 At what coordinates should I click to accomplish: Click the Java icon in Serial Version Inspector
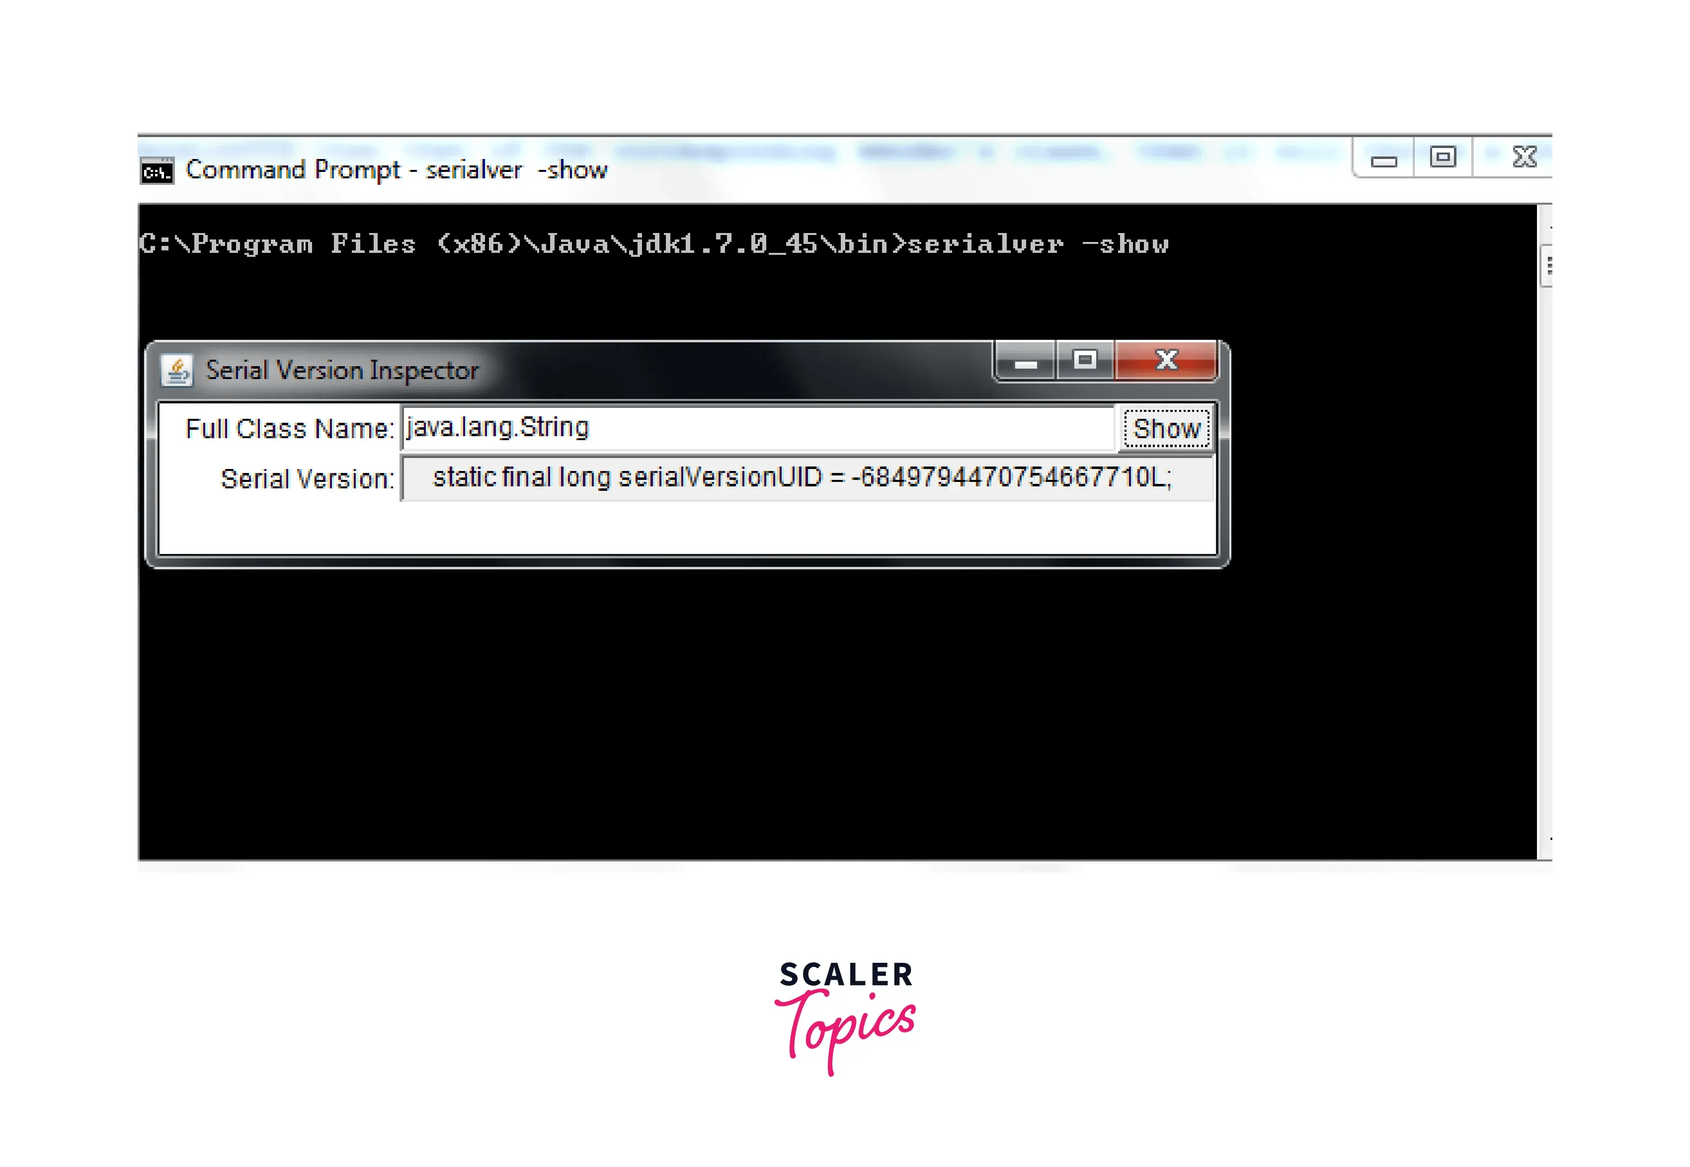[176, 370]
